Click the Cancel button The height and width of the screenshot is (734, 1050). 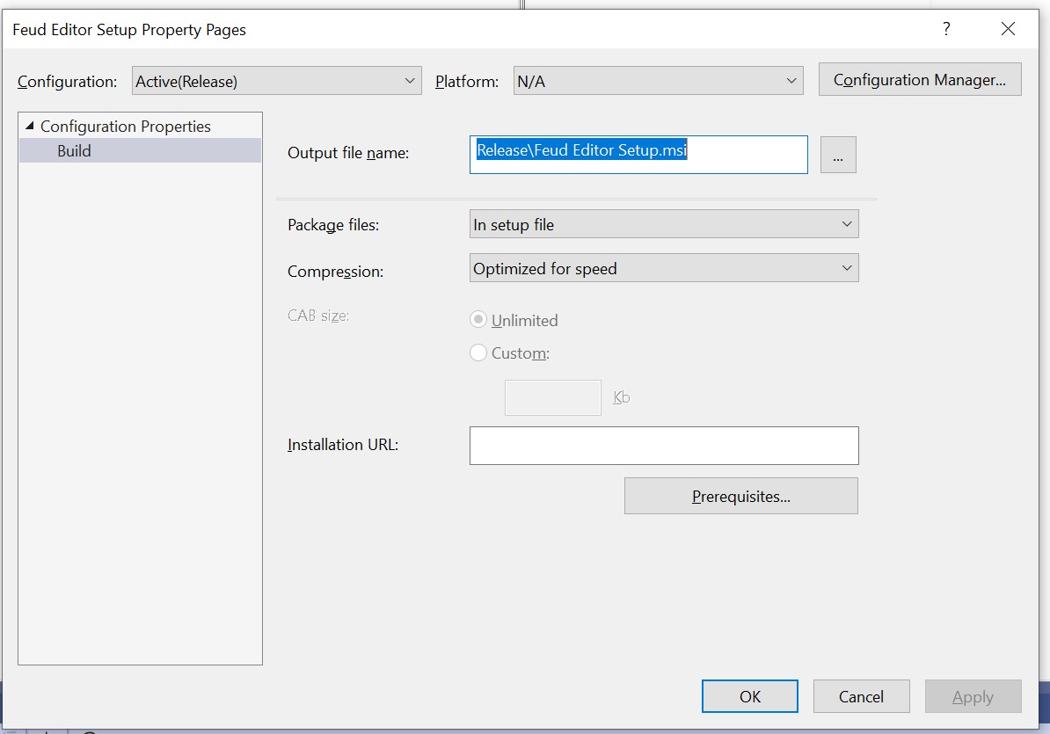click(861, 696)
